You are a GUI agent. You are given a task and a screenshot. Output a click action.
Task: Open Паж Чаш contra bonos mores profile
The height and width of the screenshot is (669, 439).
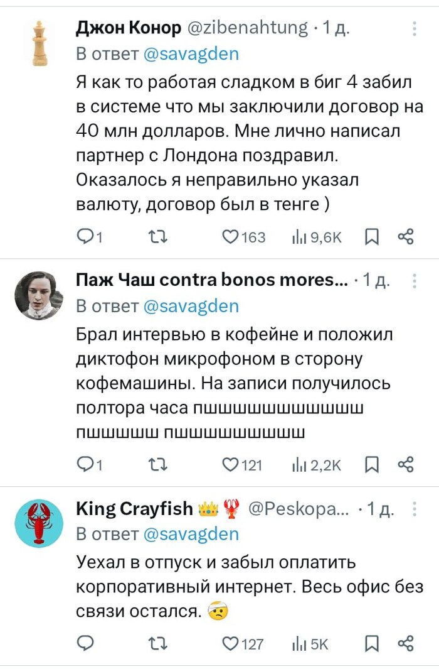212,281
